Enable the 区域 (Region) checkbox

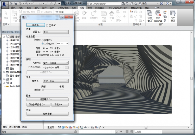click(47, 25)
